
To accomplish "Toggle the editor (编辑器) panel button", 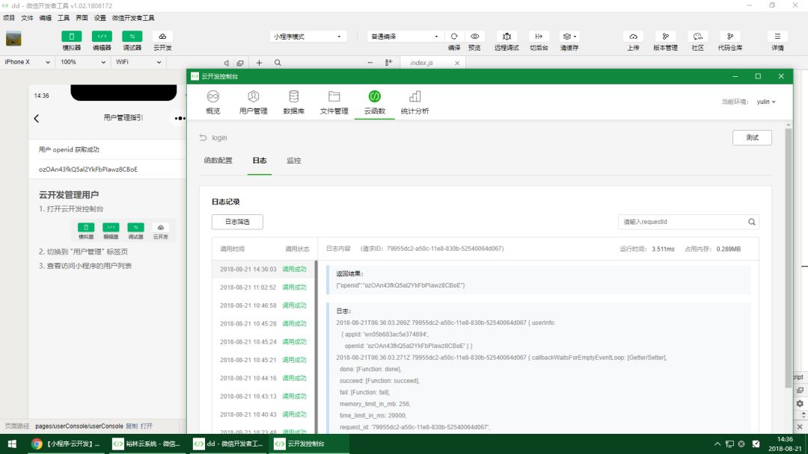I will click(102, 37).
